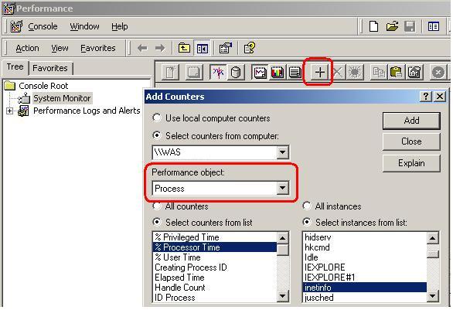Viewport: 453px width, 310px height.
Task: Select Use local computer counters option
Action: pyautogui.click(x=211, y=118)
